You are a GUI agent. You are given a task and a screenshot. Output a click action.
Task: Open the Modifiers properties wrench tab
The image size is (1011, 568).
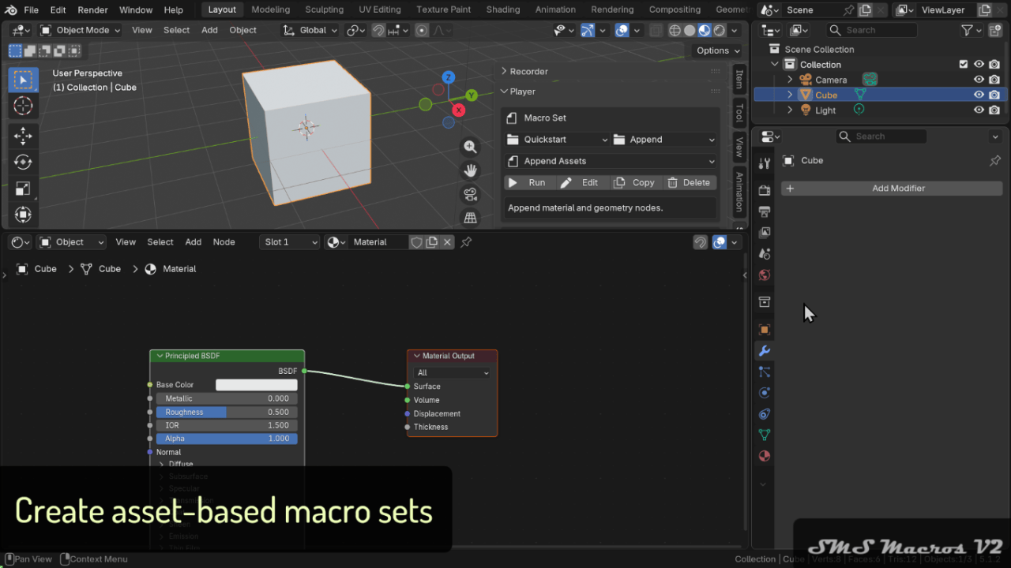[765, 351]
